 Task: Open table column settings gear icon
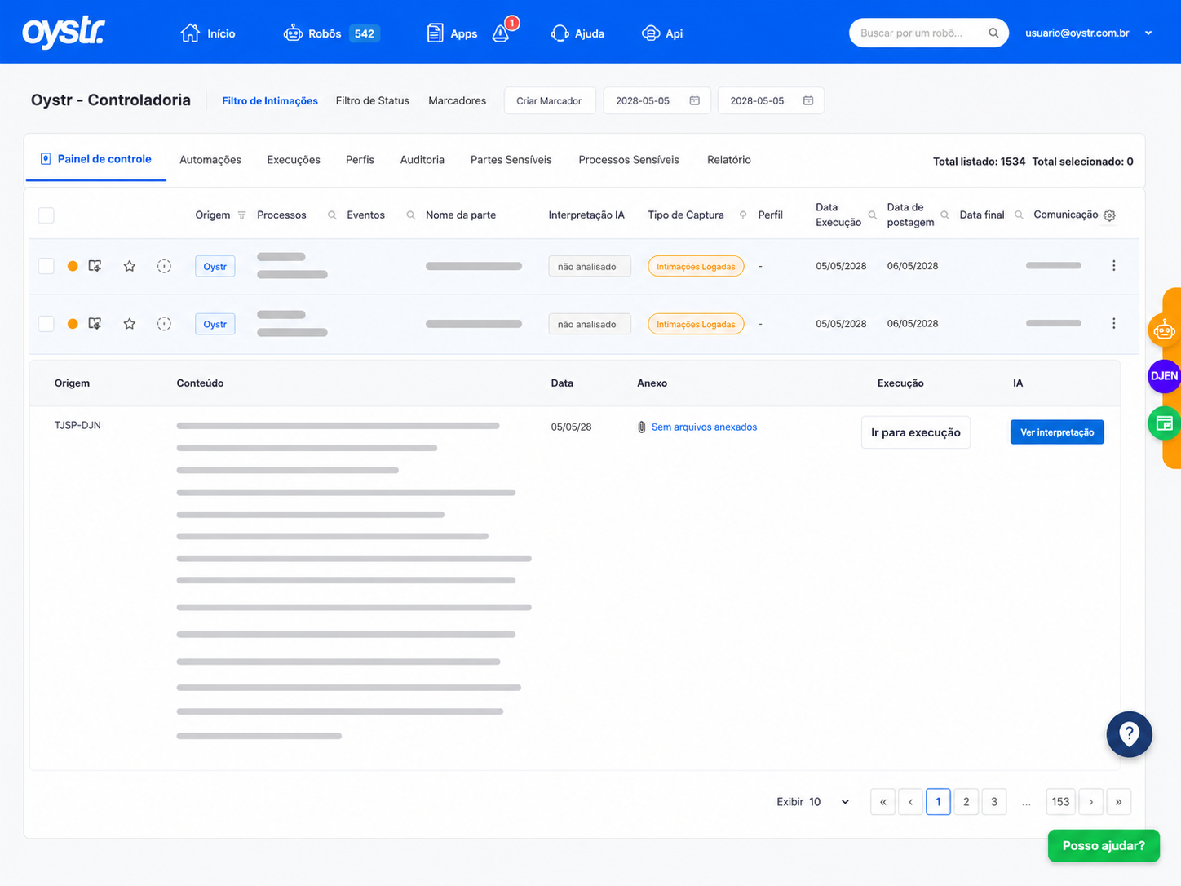click(1109, 215)
